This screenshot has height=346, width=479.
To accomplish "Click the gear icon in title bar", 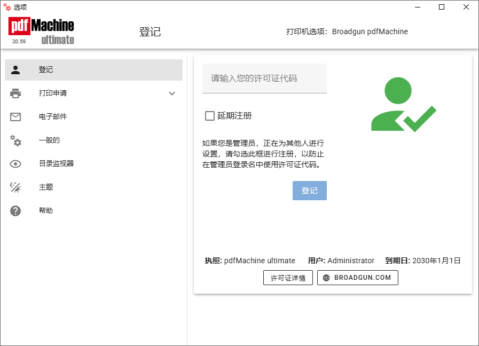I will click(x=7, y=7).
